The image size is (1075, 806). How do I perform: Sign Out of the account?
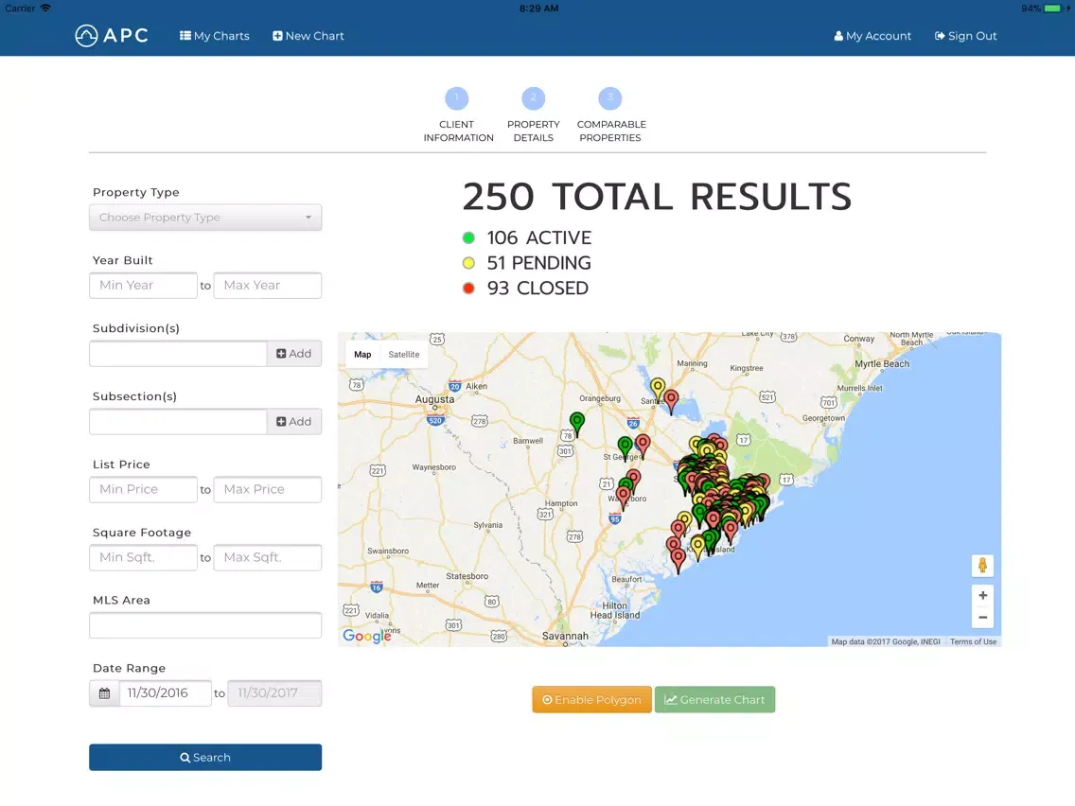point(966,36)
